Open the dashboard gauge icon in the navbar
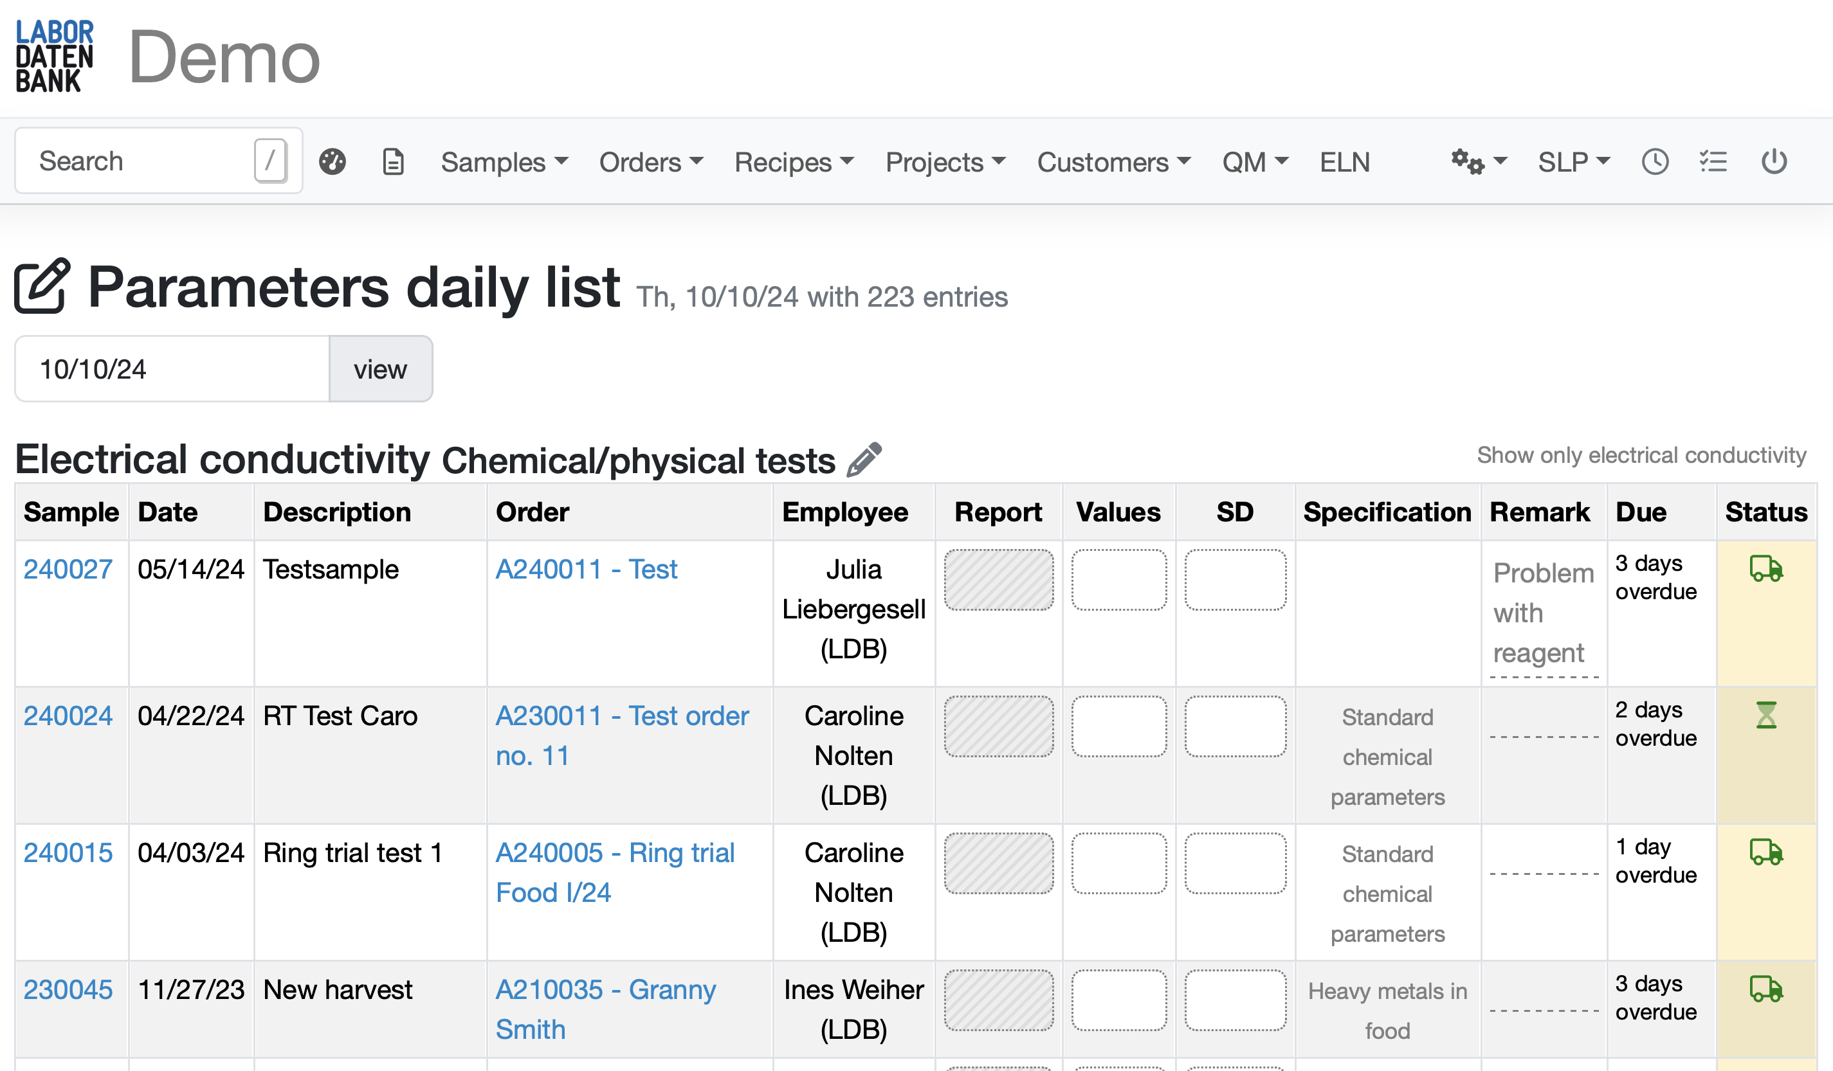The width and height of the screenshot is (1833, 1071). 333,161
